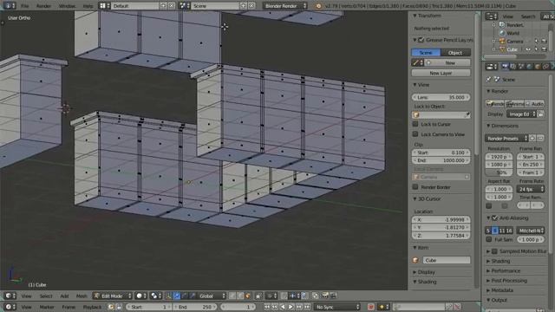Enable Lock to Cursor checkbox

click(415, 124)
